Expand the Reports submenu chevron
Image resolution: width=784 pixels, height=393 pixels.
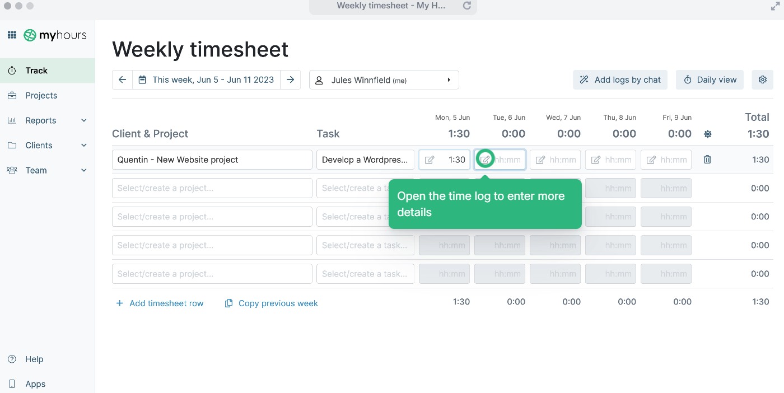84,120
